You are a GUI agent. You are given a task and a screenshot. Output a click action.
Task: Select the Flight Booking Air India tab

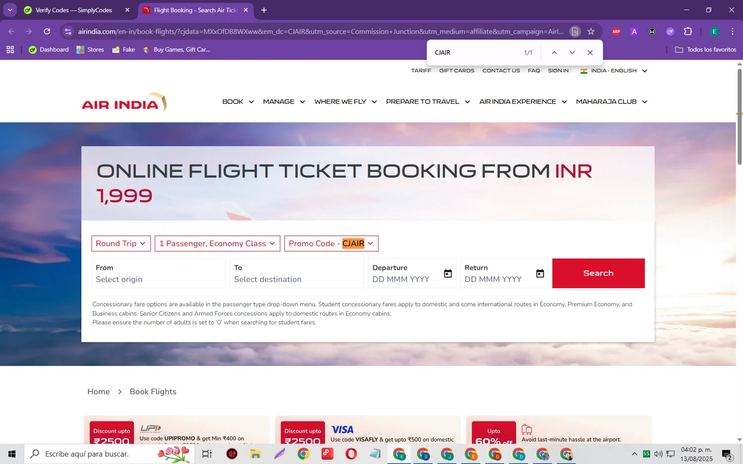coord(196,10)
